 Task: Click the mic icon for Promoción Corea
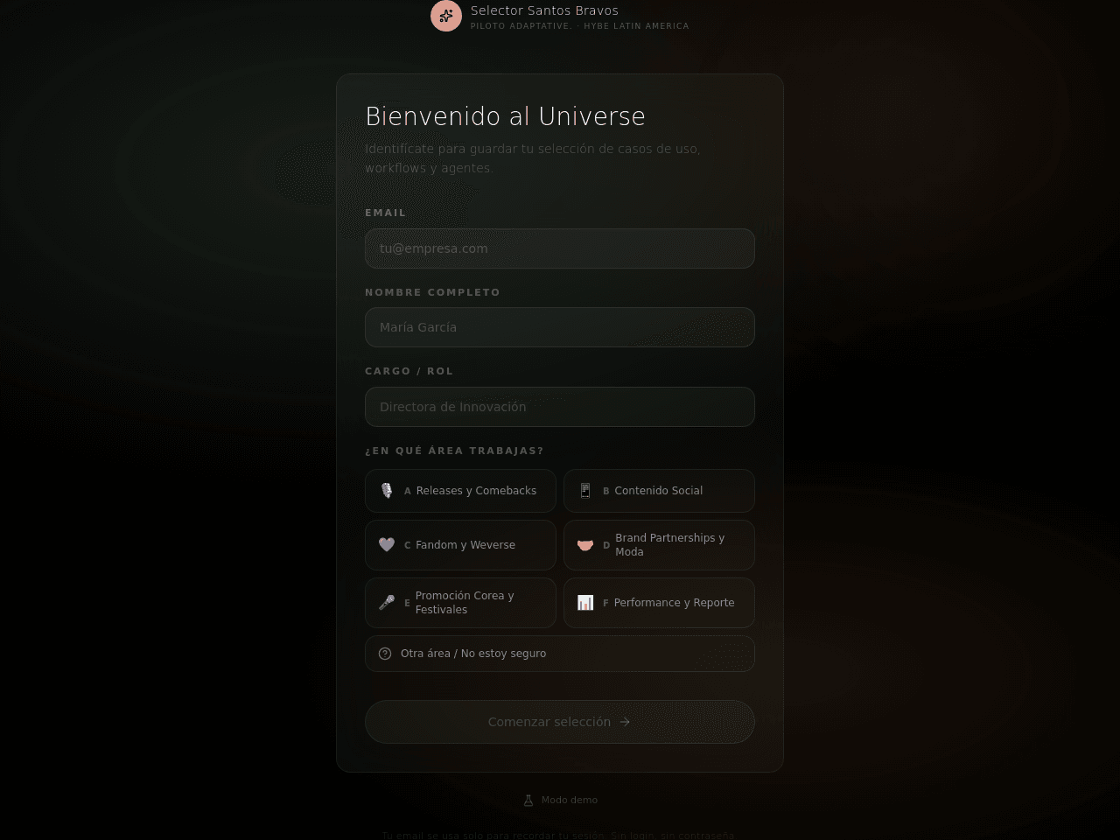[387, 603]
